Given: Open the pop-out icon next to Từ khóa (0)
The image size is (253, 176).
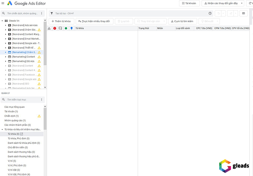Looking at the screenshot, I should 22,134.
